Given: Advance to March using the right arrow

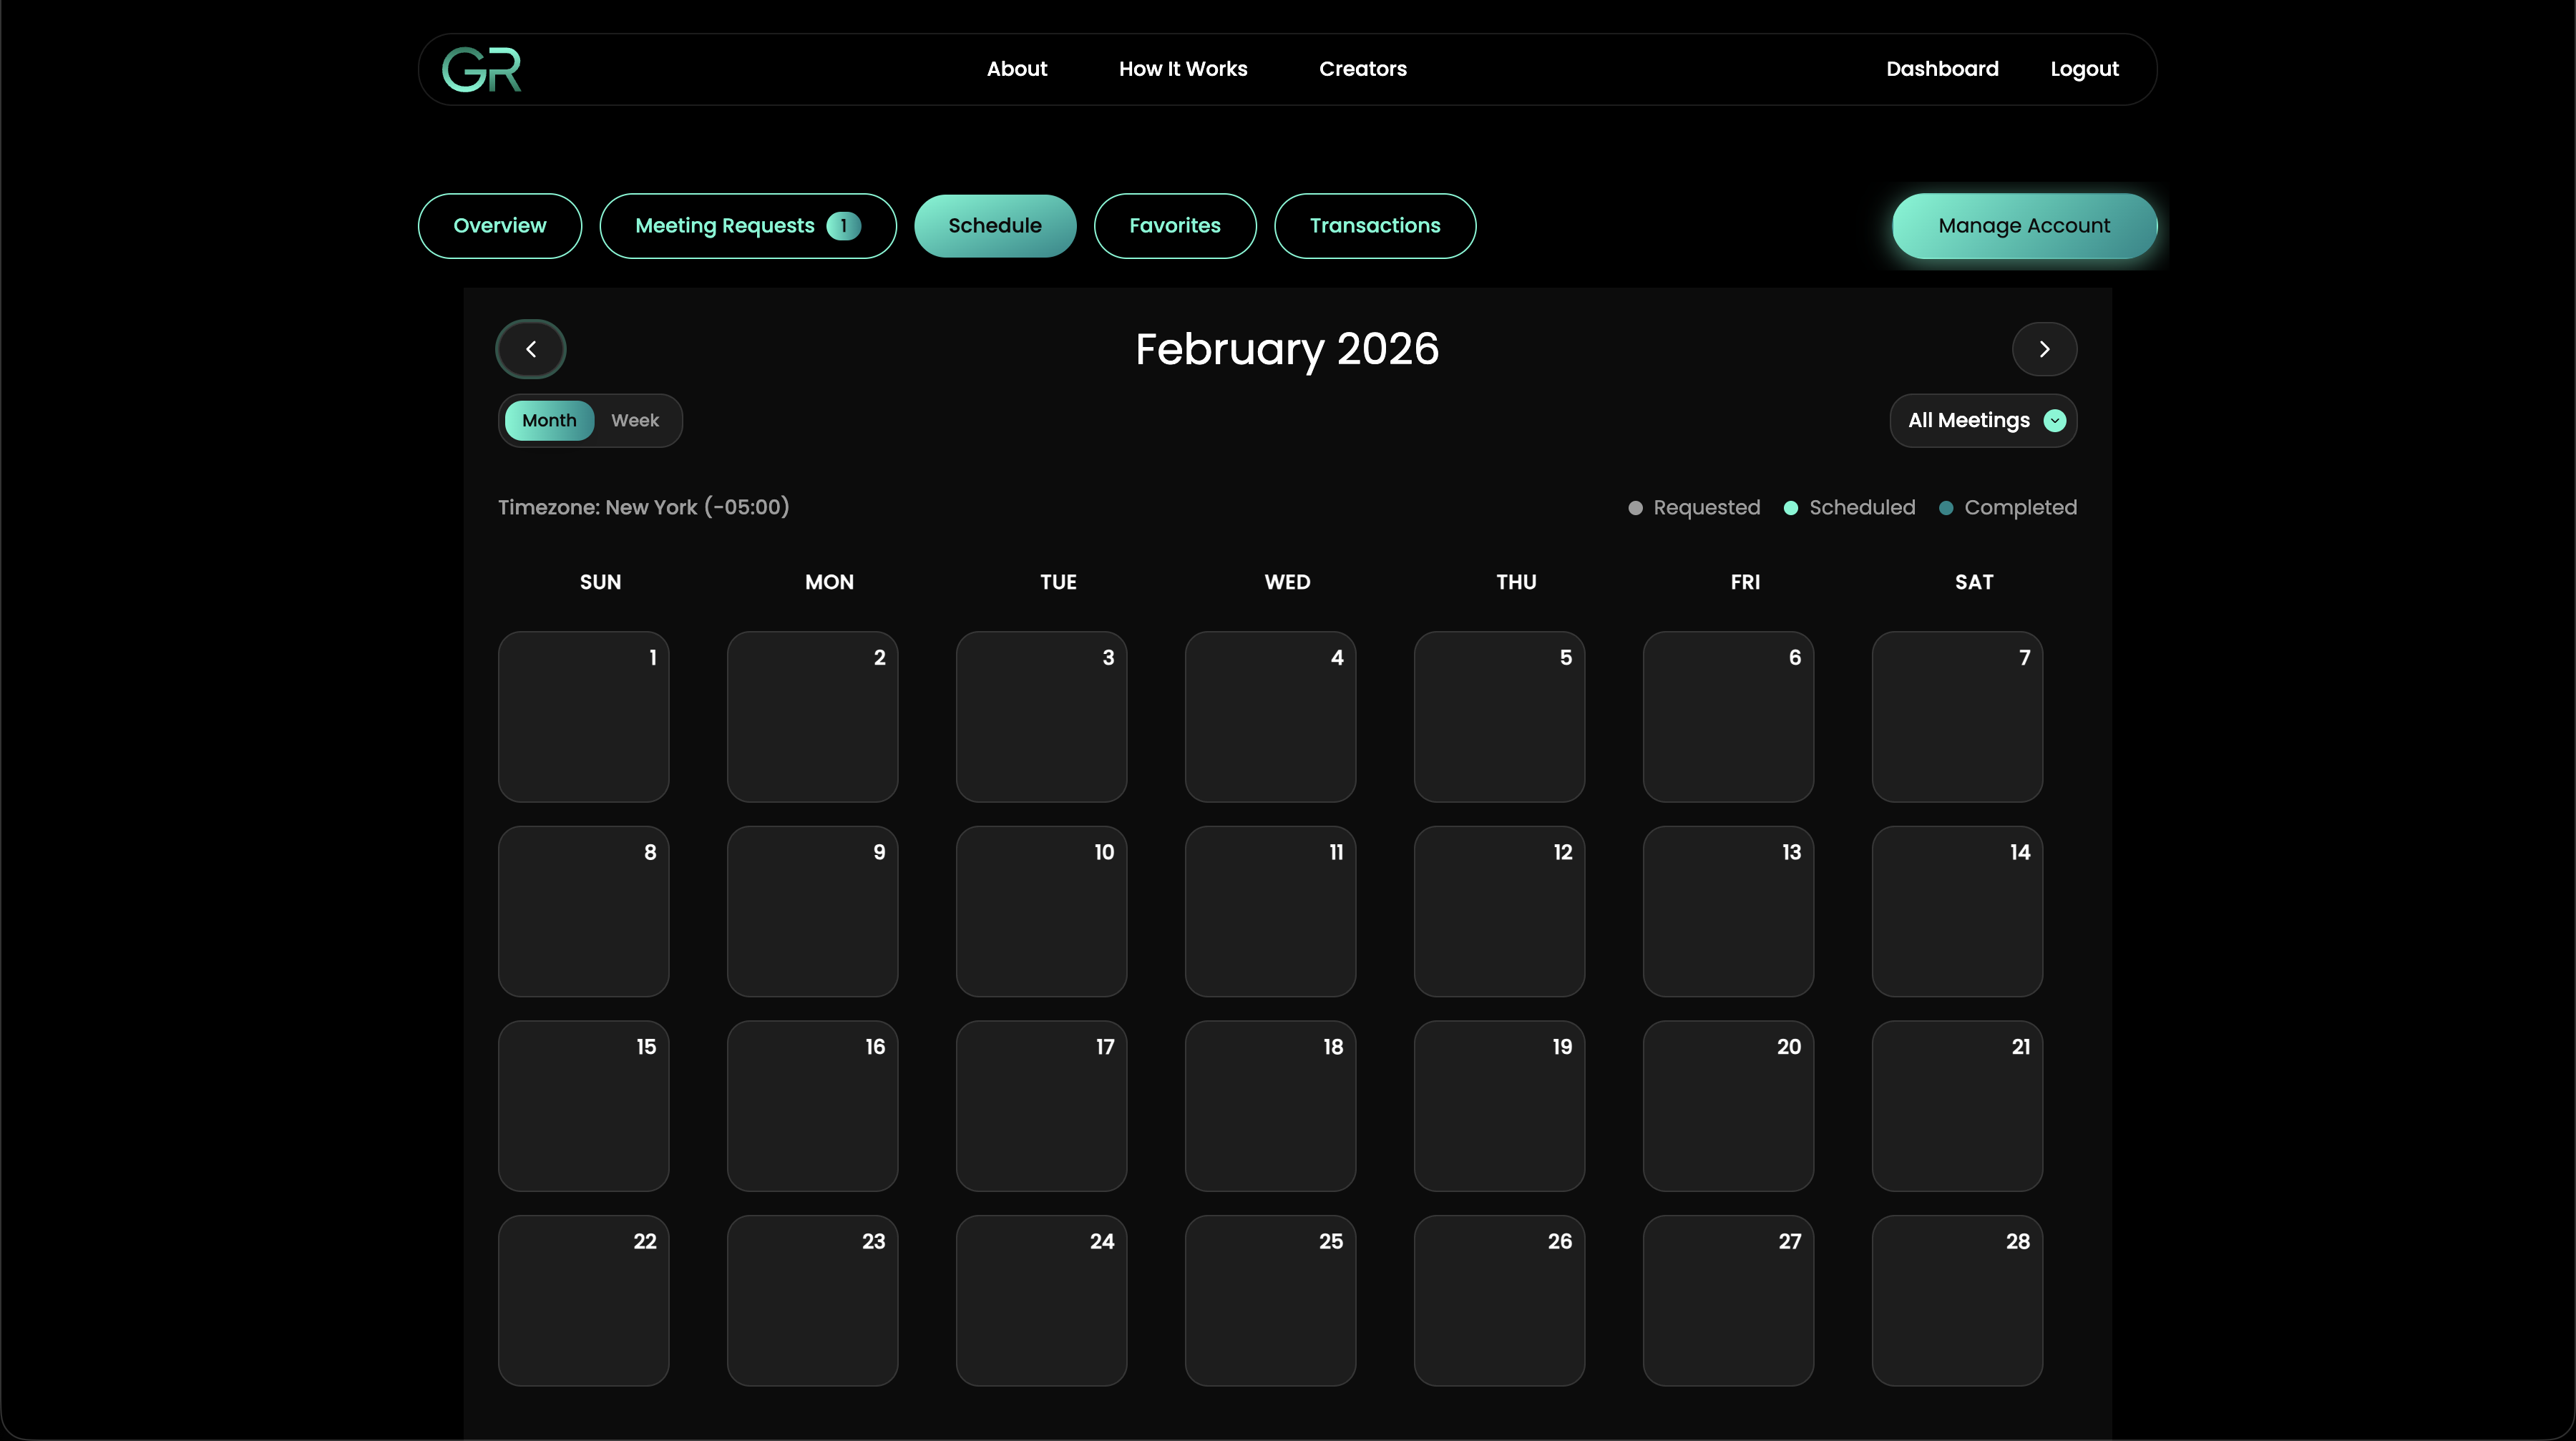Looking at the screenshot, I should 2044,348.
